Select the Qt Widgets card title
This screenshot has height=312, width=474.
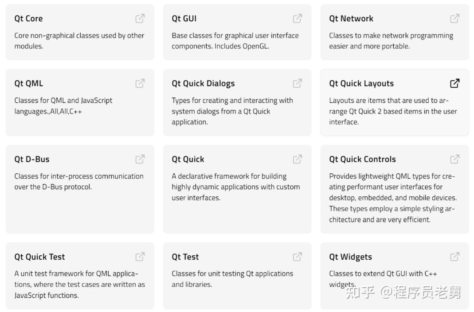(x=350, y=257)
